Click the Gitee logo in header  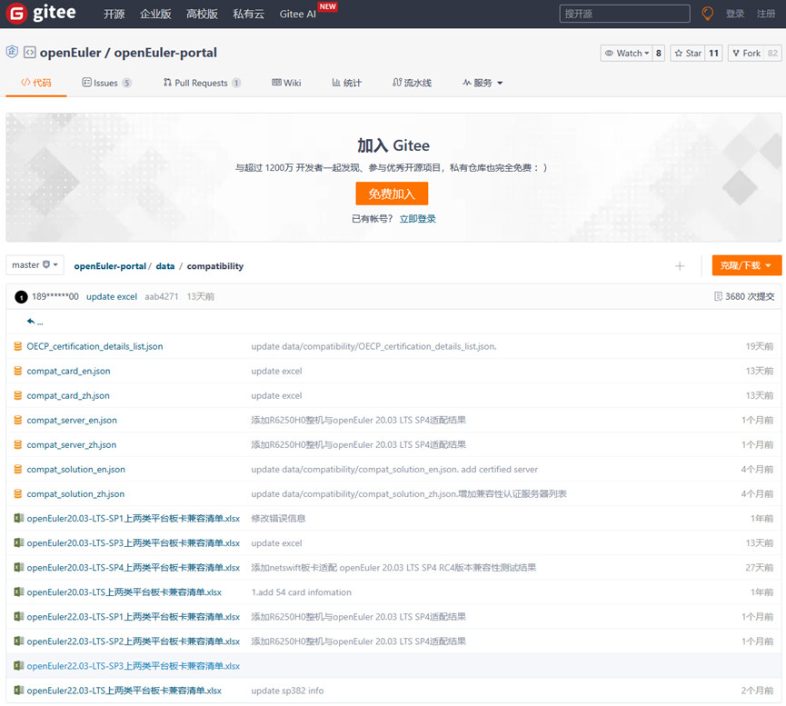(x=42, y=14)
